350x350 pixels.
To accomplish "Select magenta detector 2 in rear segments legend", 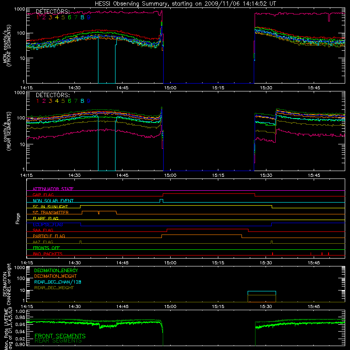I will click(44, 101).
